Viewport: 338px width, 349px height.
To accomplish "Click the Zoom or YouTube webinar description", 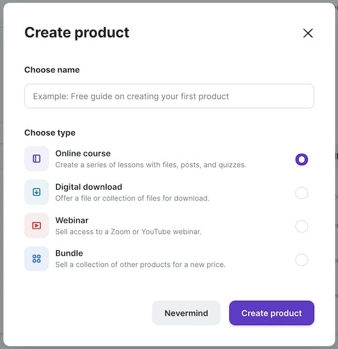I will (x=128, y=232).
